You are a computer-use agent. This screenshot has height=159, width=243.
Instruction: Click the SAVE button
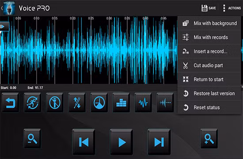(x=209, y=8)
